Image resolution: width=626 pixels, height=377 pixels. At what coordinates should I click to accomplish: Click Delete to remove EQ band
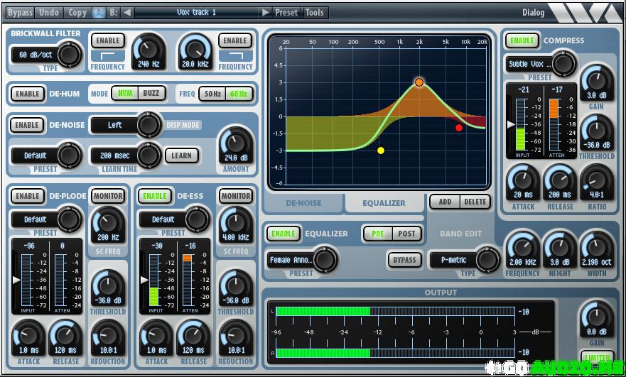475,202
